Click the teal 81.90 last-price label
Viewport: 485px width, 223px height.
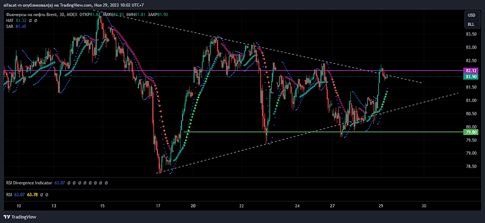471,77
